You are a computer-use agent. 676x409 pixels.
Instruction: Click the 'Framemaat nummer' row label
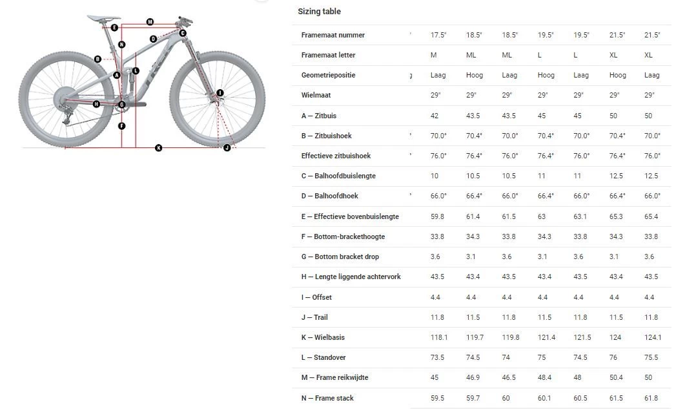point(333,35)
